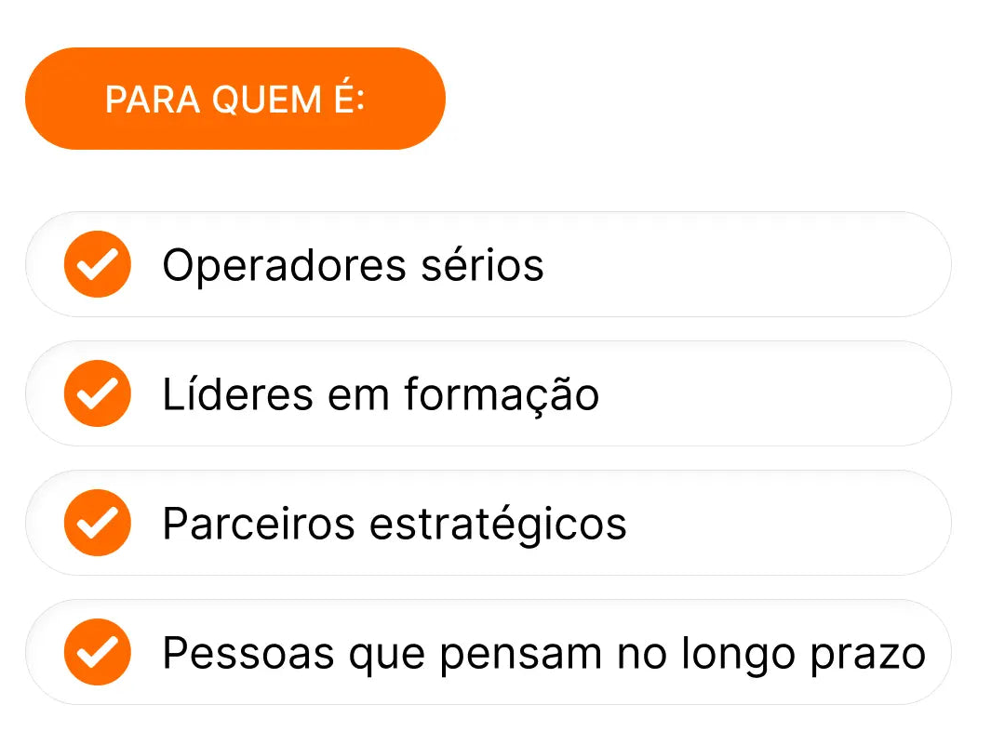The width and height of the screenshot is (991, 745).
Task: Click the checkmark icon next to Líderes em formação
Action: coord(97,393)
